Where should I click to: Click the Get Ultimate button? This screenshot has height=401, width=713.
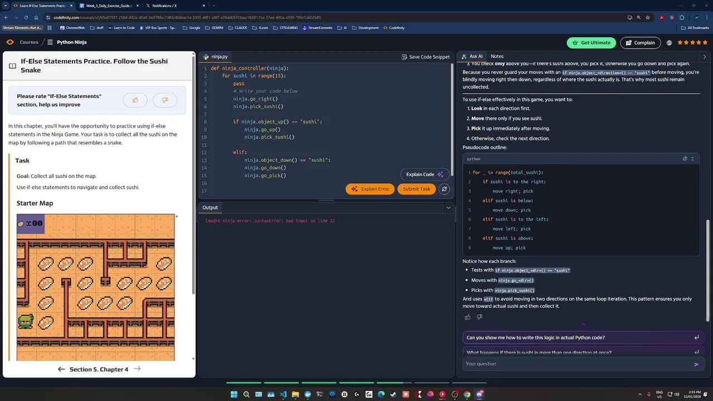pos(592,43)
